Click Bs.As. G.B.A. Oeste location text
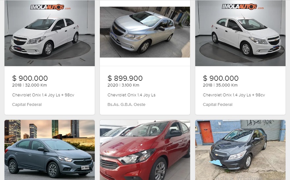290x180 pixels. coord(126,105)
